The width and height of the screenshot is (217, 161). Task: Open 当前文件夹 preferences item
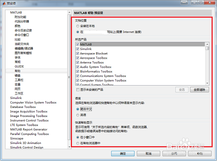pos(22,44)
